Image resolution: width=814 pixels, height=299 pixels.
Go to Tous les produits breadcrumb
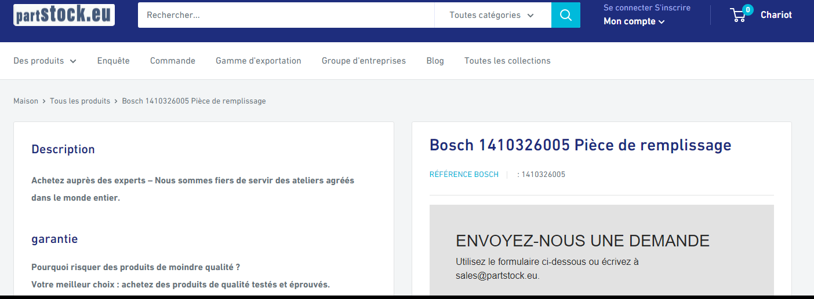[x=80, y=101]
